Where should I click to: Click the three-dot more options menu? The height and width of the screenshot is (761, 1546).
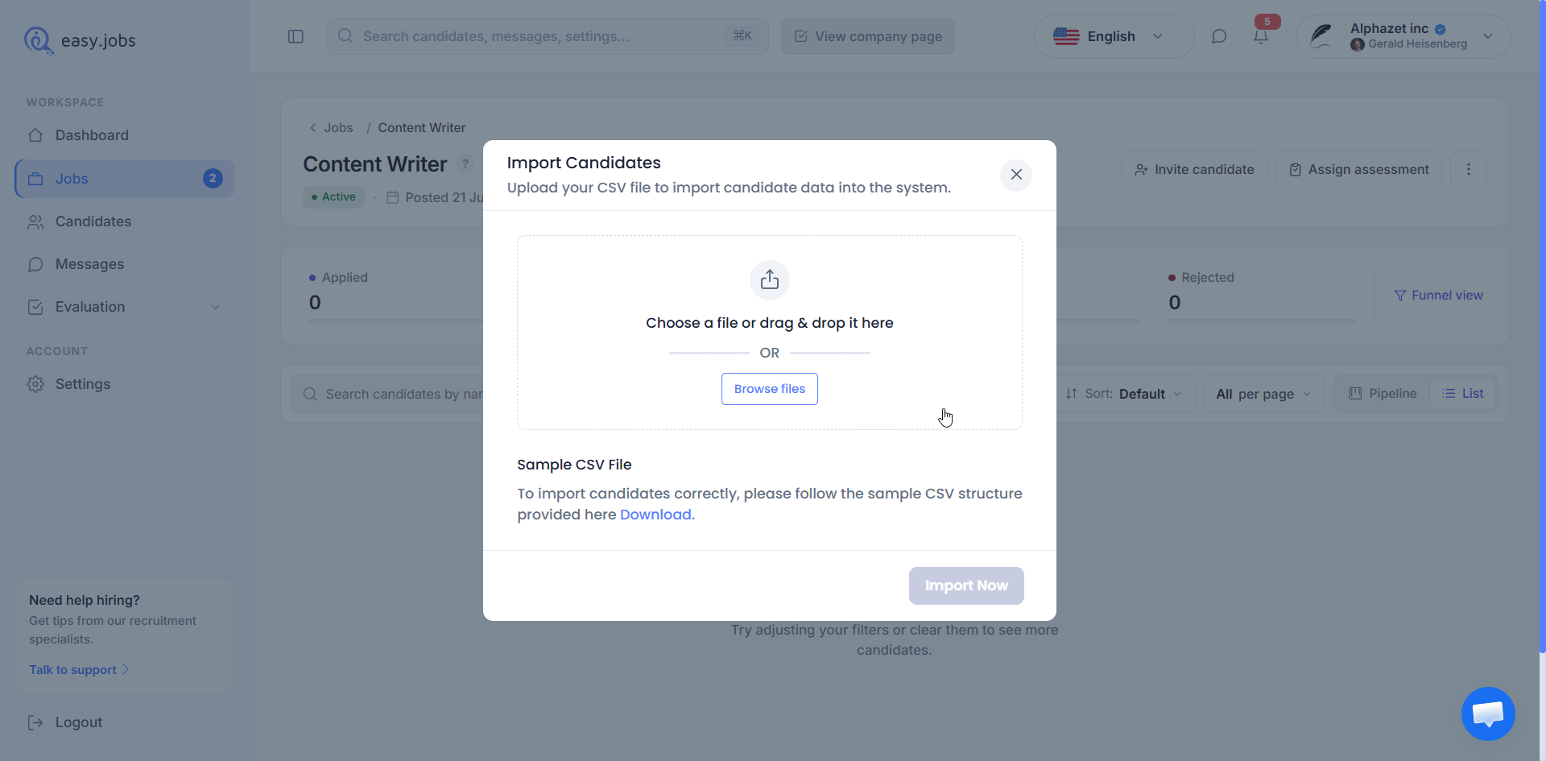coord(1469,169)
